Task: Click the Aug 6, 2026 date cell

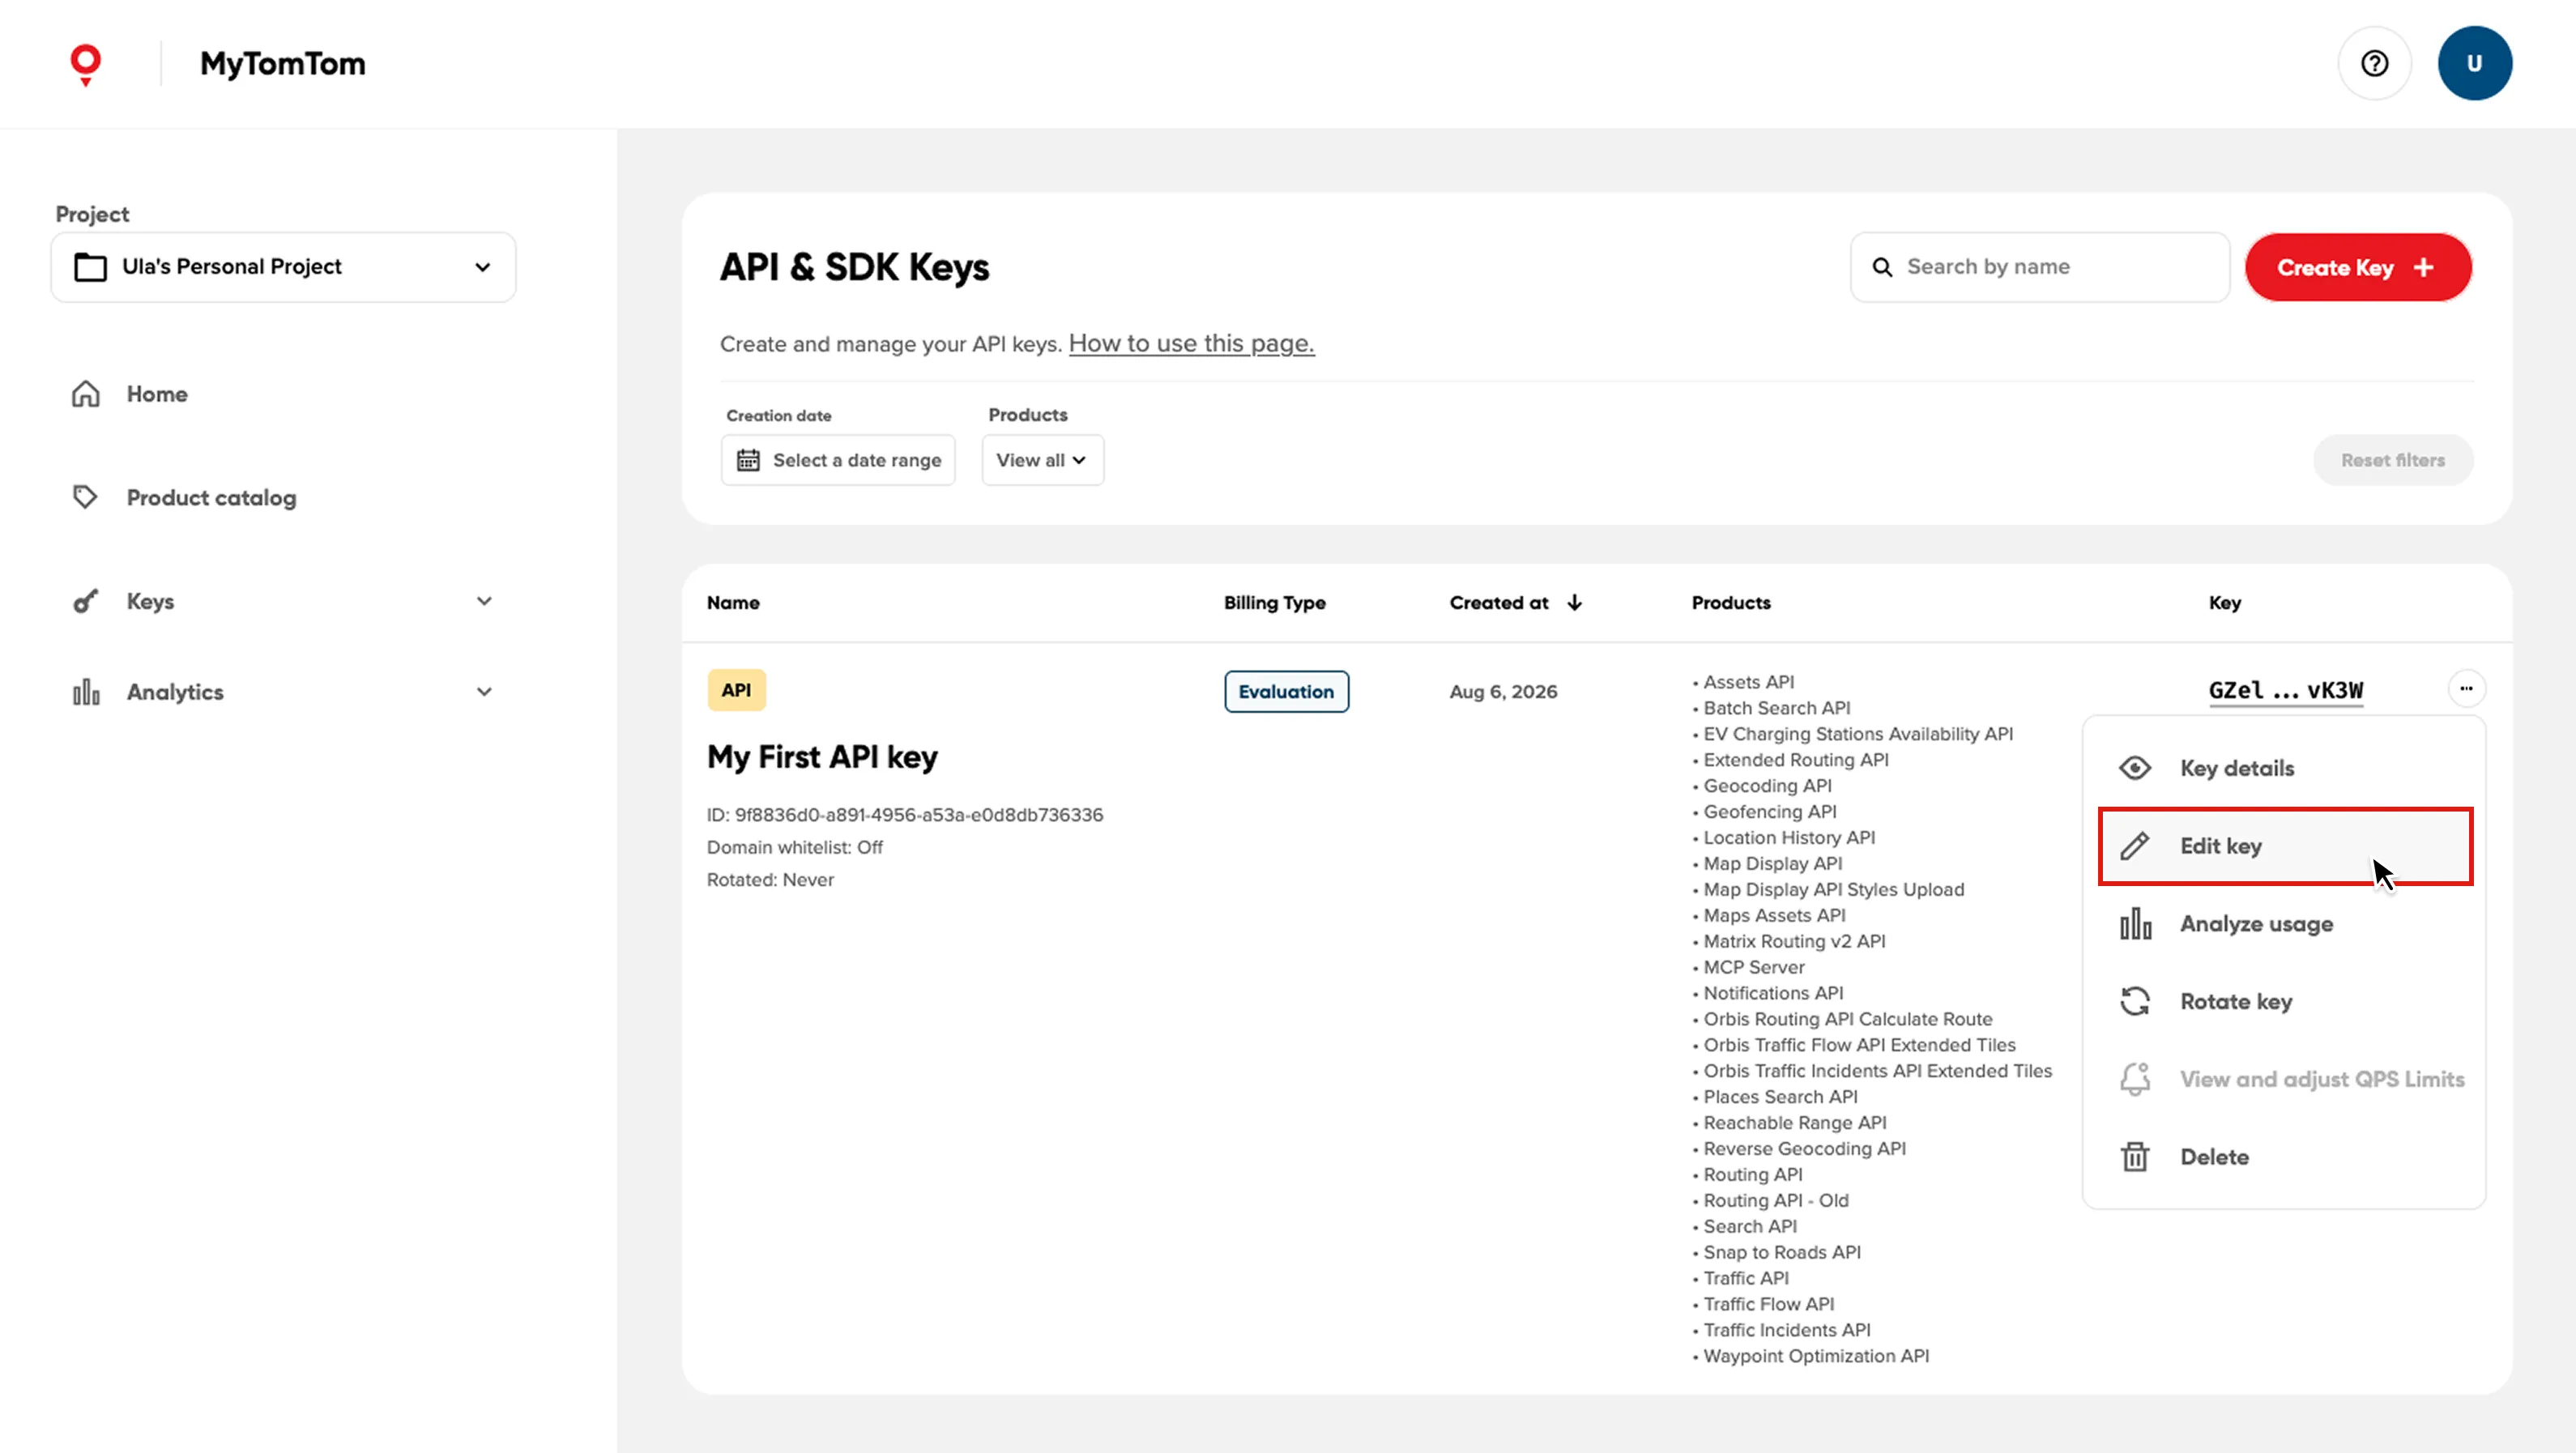Action: [1503, 692]
